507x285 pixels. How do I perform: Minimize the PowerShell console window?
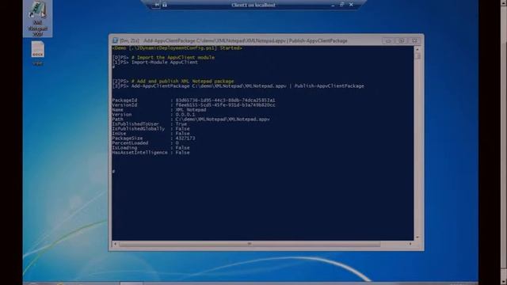tap(388, 40)
